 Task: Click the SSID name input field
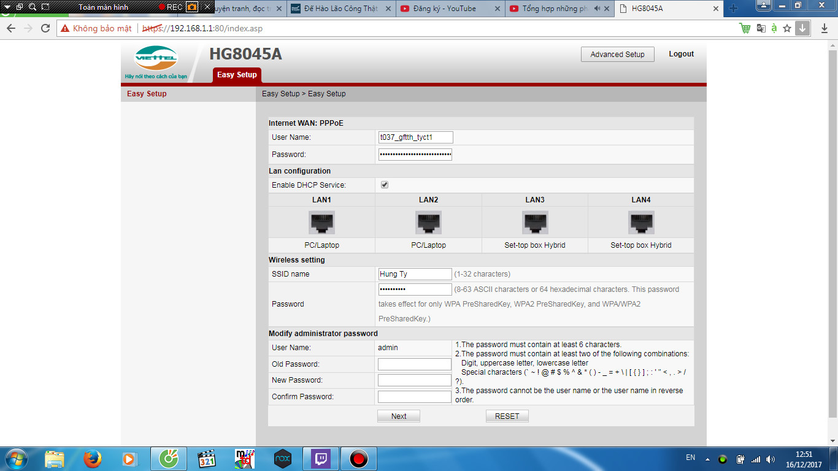tap(415, 274)
